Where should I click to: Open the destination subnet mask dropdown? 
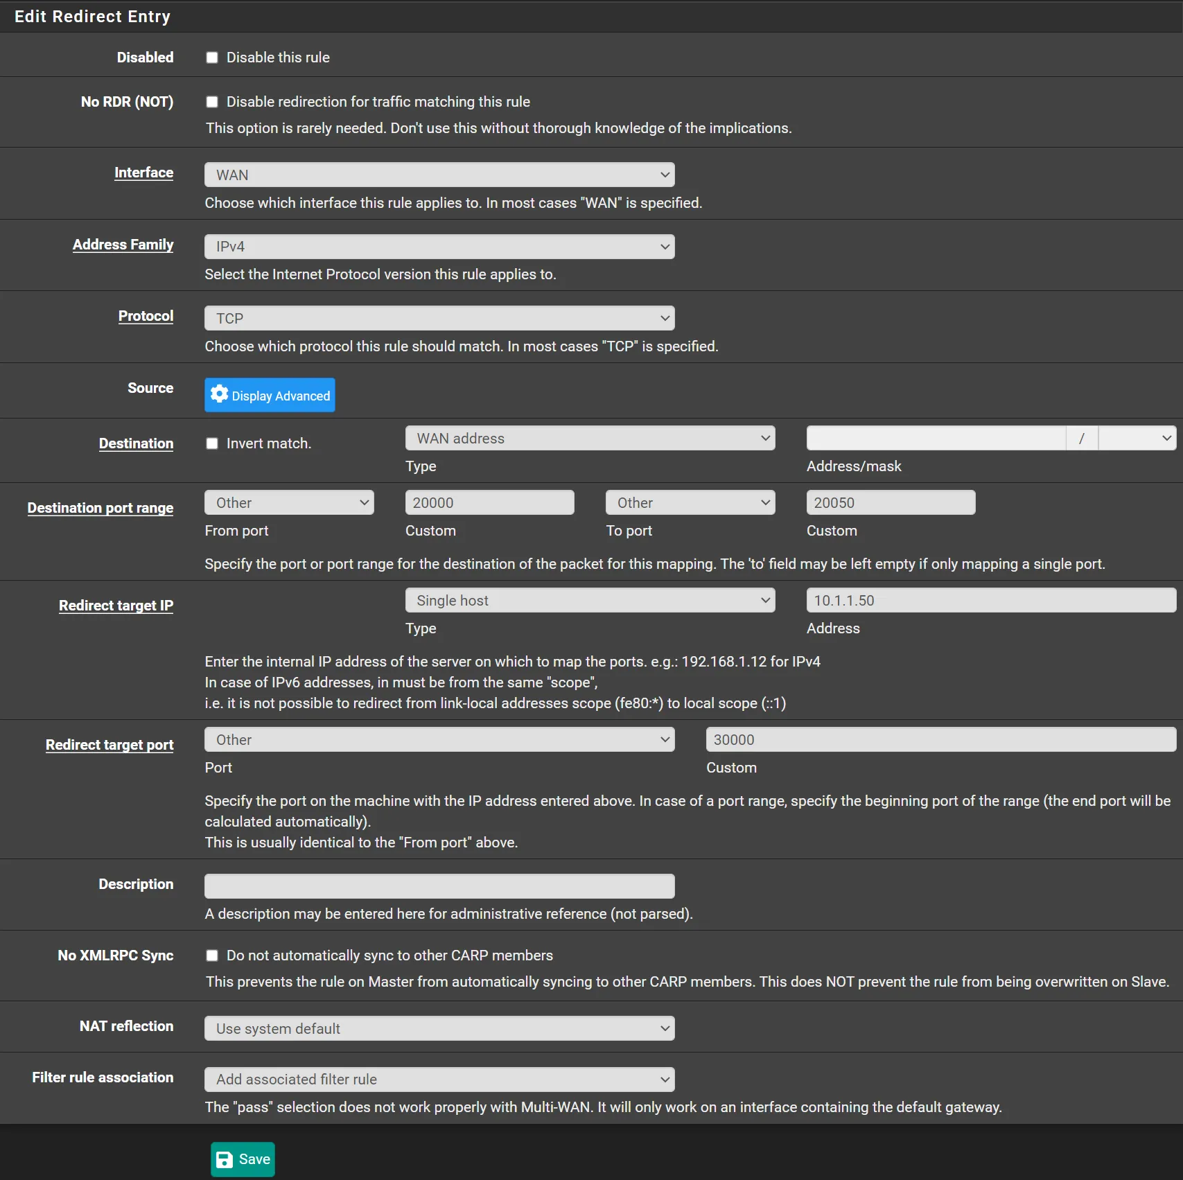(1137, 438)
